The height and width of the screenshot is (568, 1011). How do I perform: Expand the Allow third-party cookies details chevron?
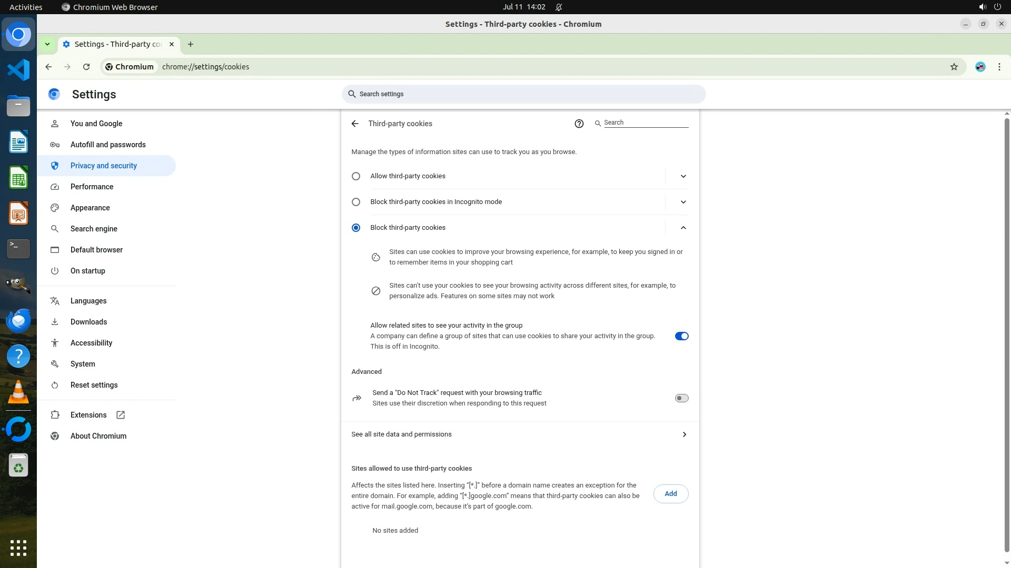[x=683, y=176]
